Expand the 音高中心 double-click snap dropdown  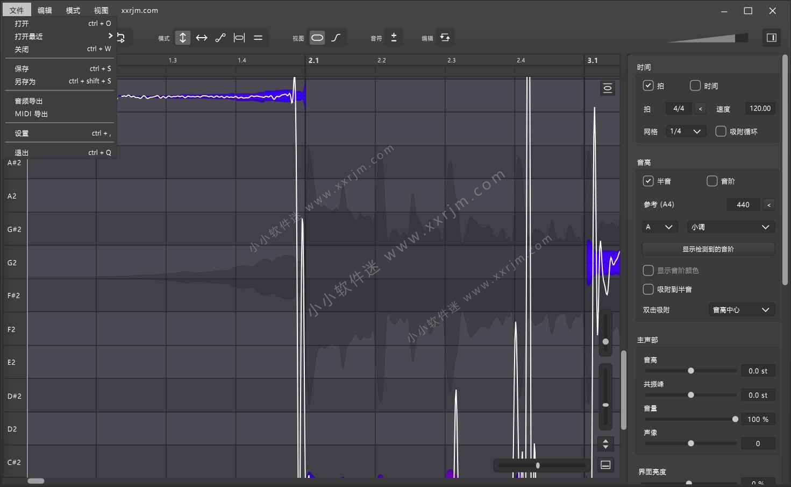click(741, 310)
